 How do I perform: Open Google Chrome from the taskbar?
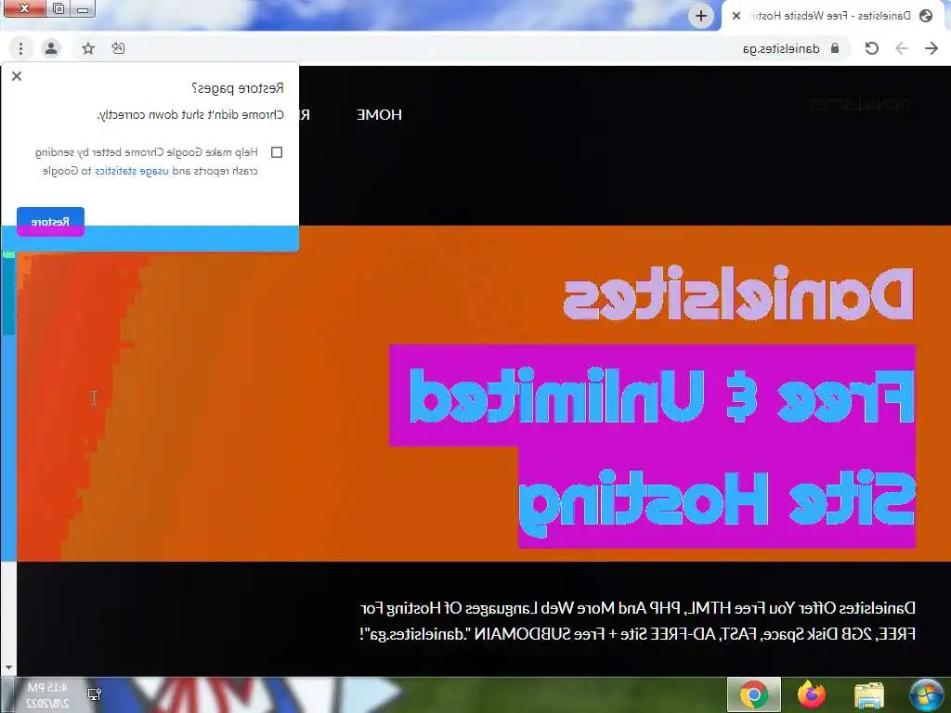(x=754, y=694)
